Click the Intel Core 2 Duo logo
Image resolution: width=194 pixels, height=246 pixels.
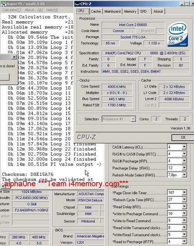pyautogui.click(x=177, y=34)
